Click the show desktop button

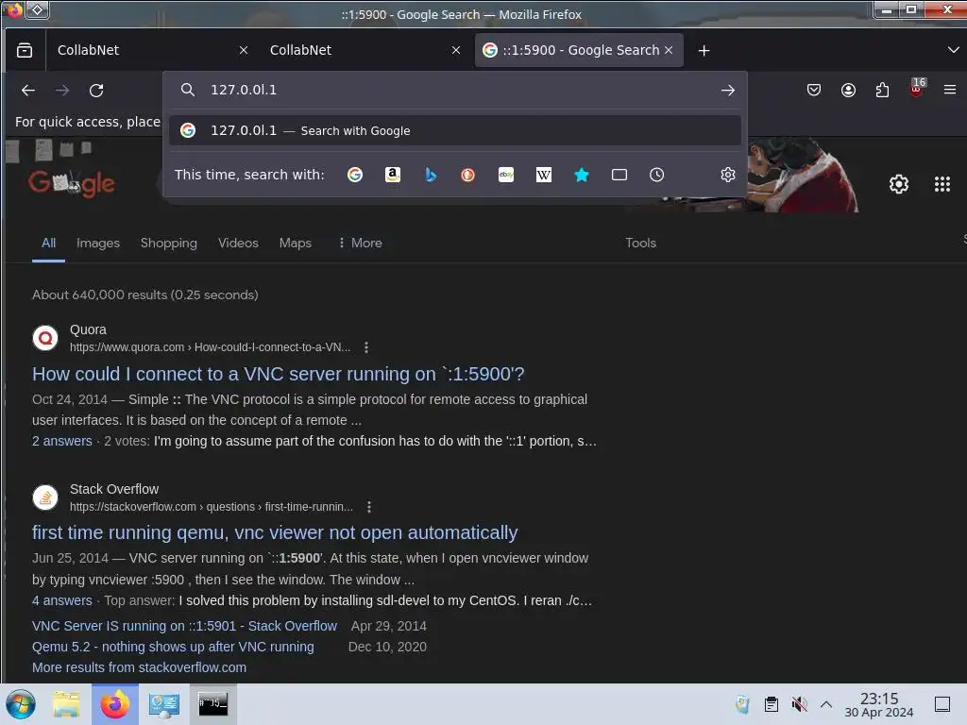[942, 704]
